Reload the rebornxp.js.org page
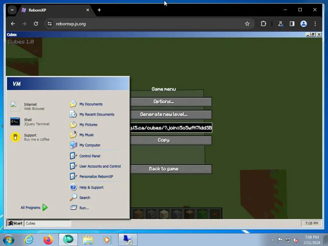The height and width of the screenshot is (246, 328). click(x=36, y=24)
